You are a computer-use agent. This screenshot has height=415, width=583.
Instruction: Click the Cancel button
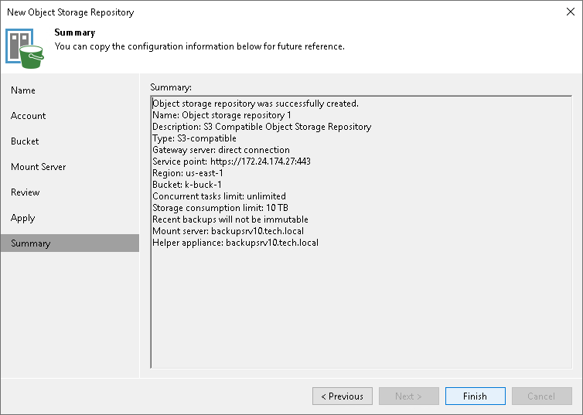coord(541,396)
